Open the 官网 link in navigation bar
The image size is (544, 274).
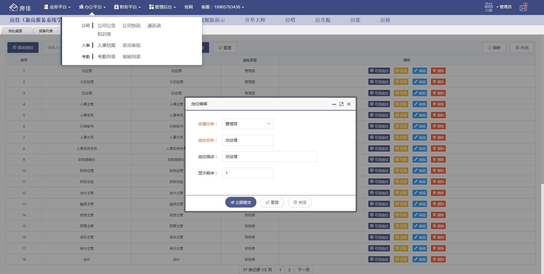pos(188,7)
